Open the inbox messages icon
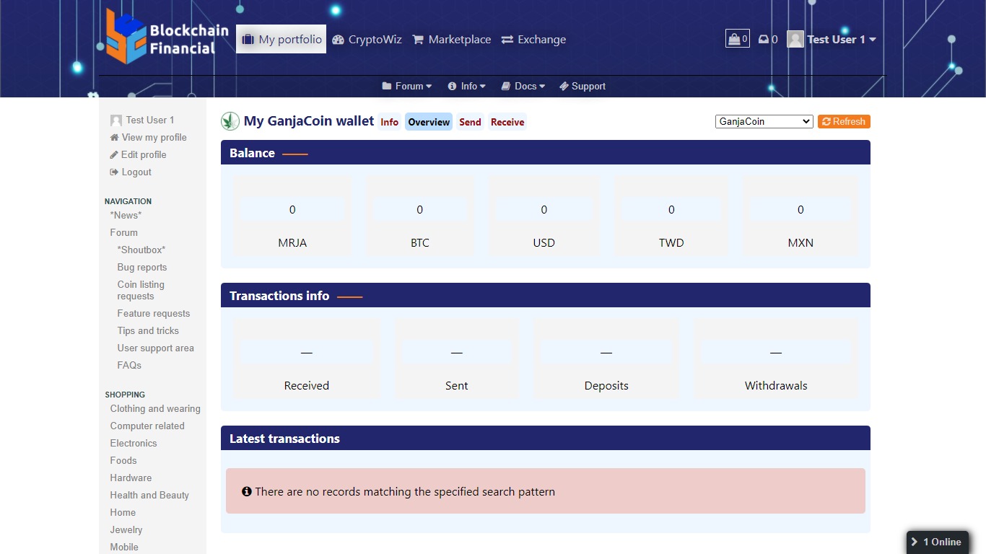Screen dimensions: 986x554 [767, 40]
